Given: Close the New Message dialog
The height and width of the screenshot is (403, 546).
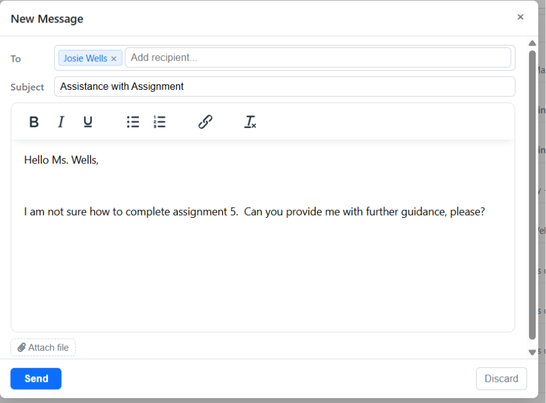Looking at the screenshot, I should [x=521, y=17].
